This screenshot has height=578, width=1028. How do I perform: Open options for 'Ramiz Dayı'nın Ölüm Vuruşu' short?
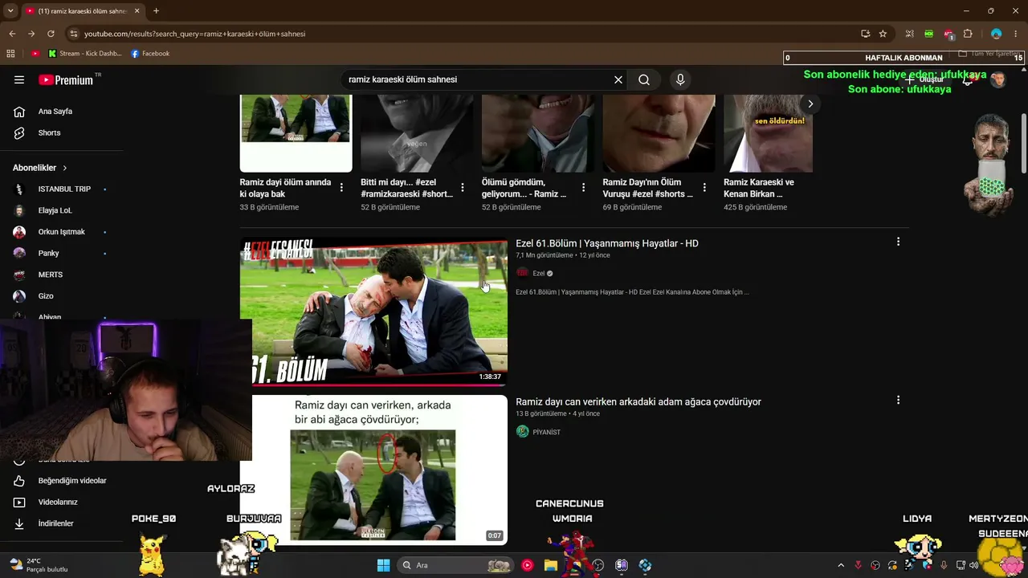[704, 188]
